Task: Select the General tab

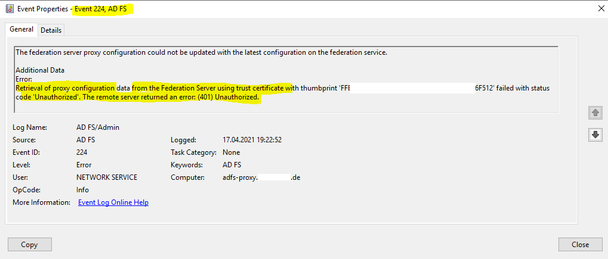Action: (21, 29)
